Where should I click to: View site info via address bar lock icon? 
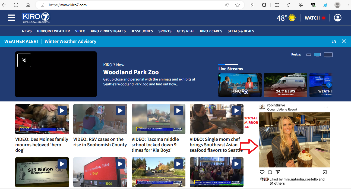tap(42, 5)
